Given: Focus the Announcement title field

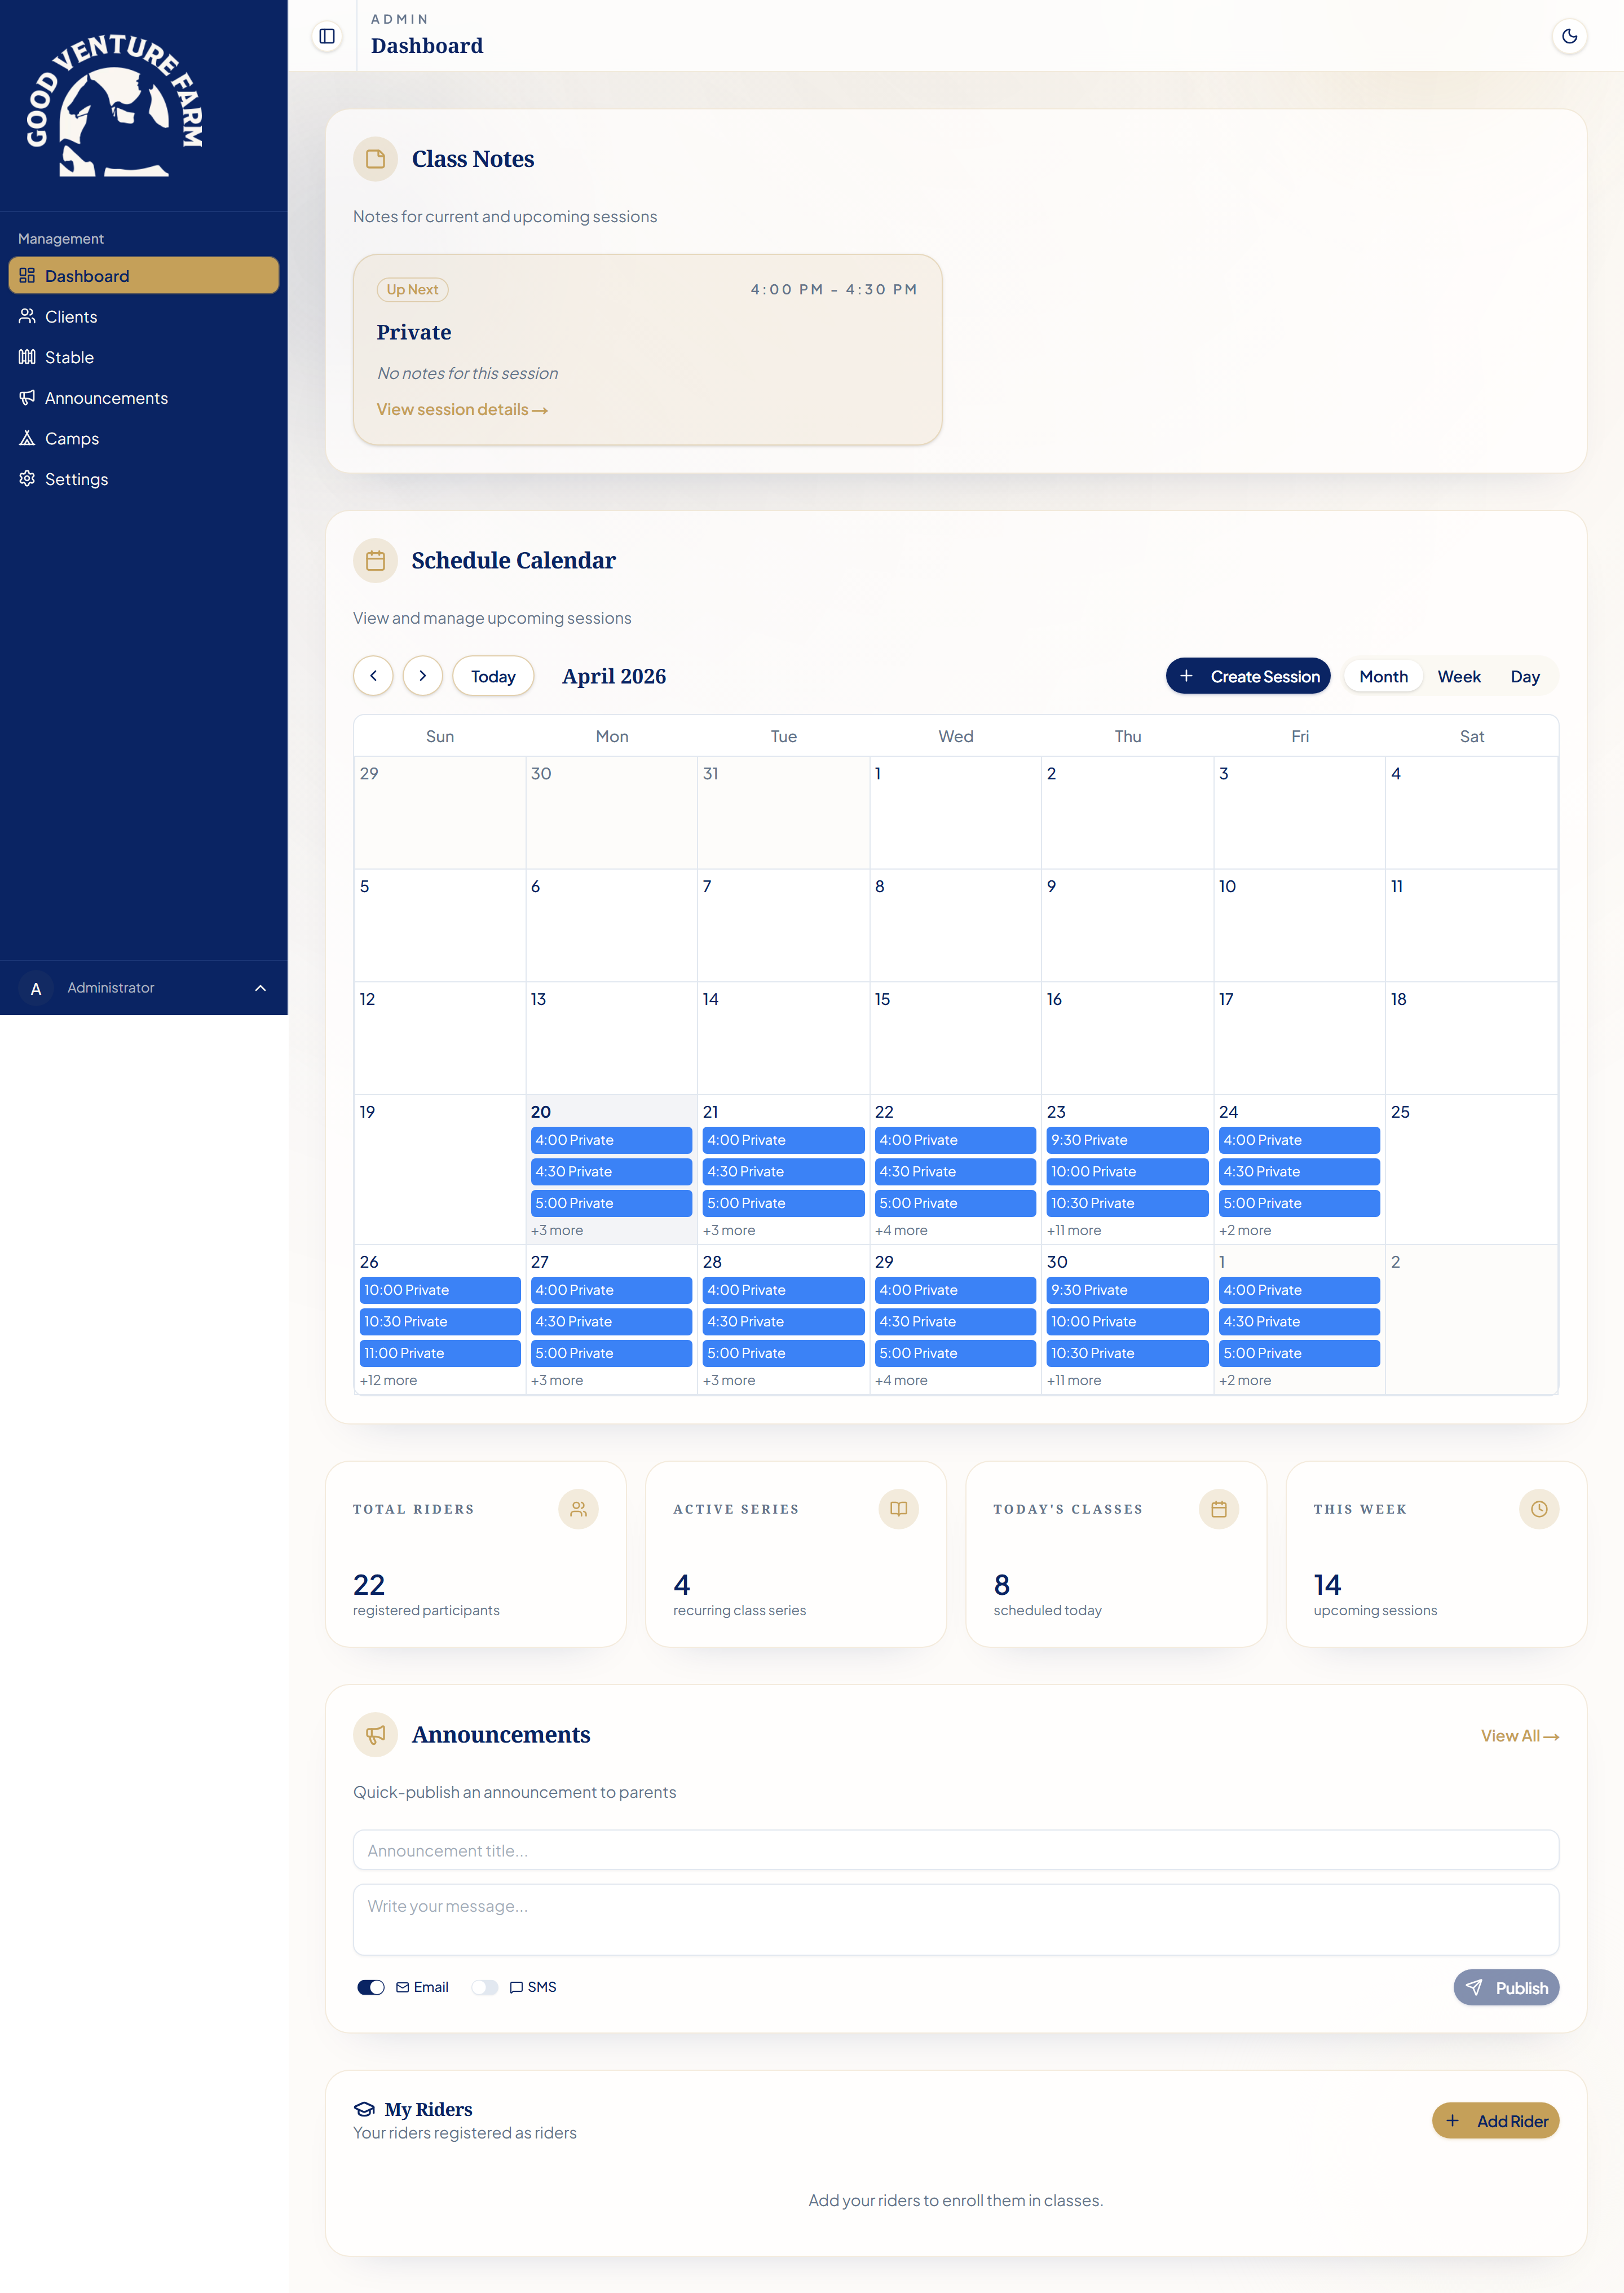Looking at the screenshot, I should [x=956, y=1850].
